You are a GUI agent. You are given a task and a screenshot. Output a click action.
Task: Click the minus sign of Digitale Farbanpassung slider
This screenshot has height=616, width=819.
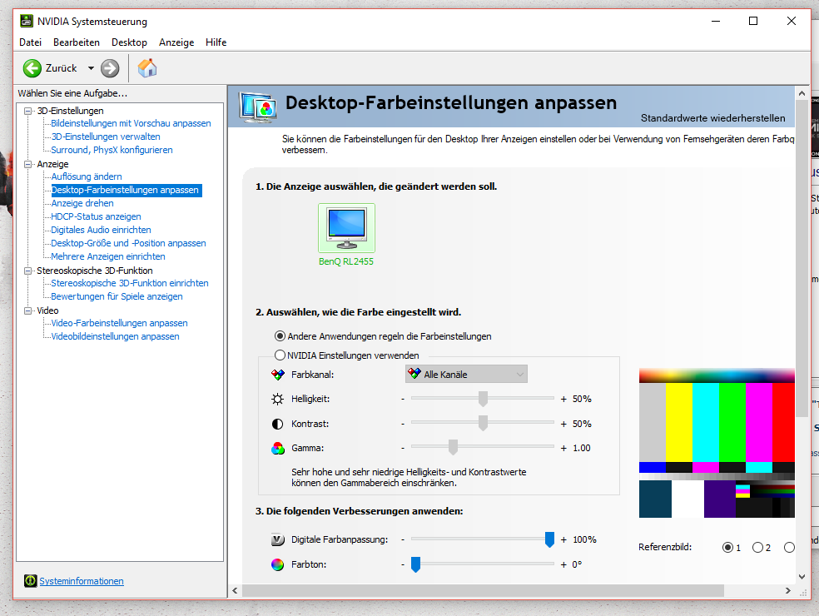click(403, 539)
